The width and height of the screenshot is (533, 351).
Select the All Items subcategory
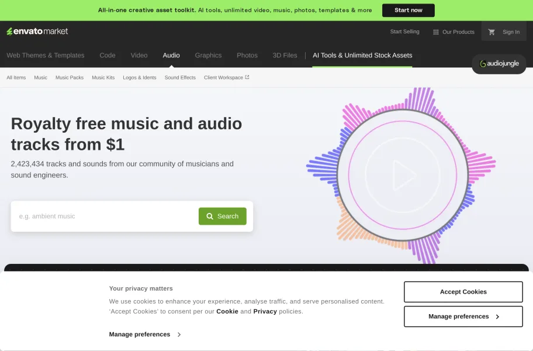tap(16, 78)
